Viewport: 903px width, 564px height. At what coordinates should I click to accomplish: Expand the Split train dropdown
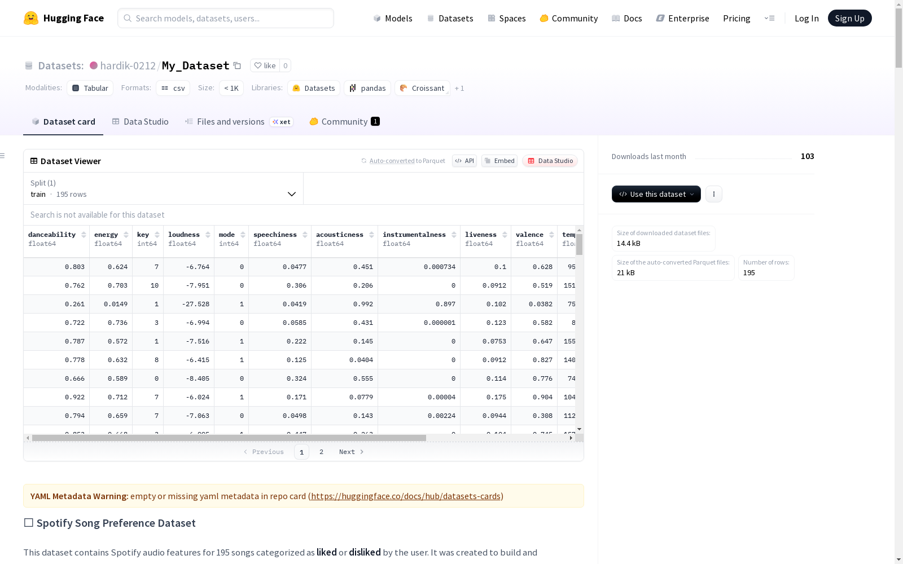tap(164, 188)
